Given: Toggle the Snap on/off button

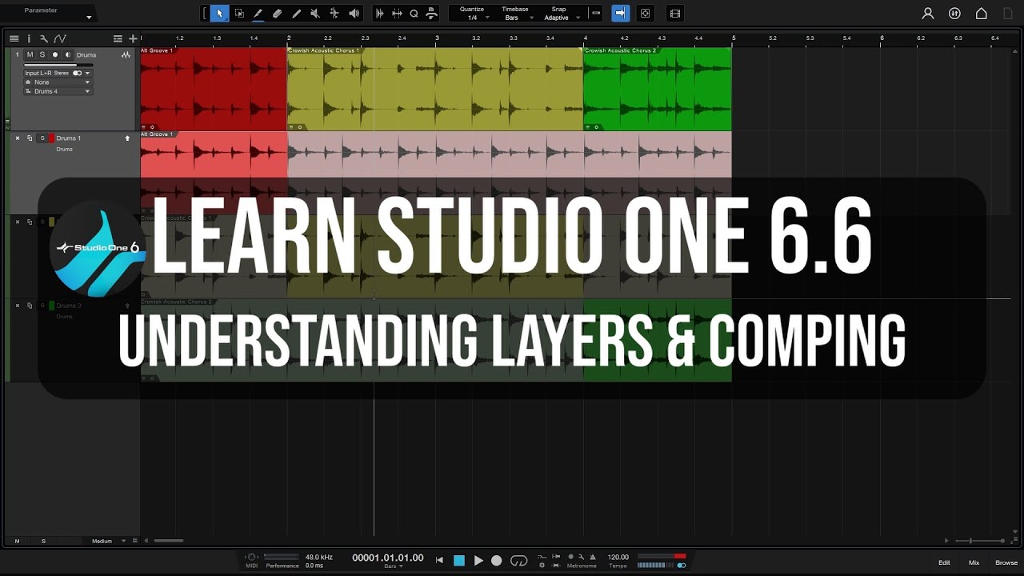Looking at the screenshot, I should pos(596,14).
